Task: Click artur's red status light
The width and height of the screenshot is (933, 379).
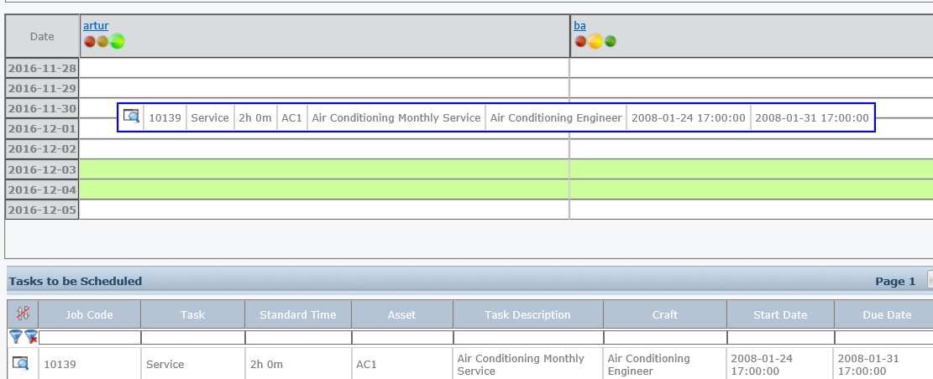Action: tap(90, 41)
